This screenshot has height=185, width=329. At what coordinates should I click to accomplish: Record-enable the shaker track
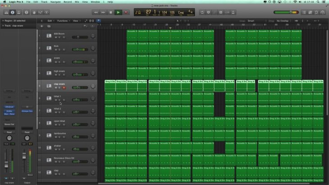click(64, 149)
